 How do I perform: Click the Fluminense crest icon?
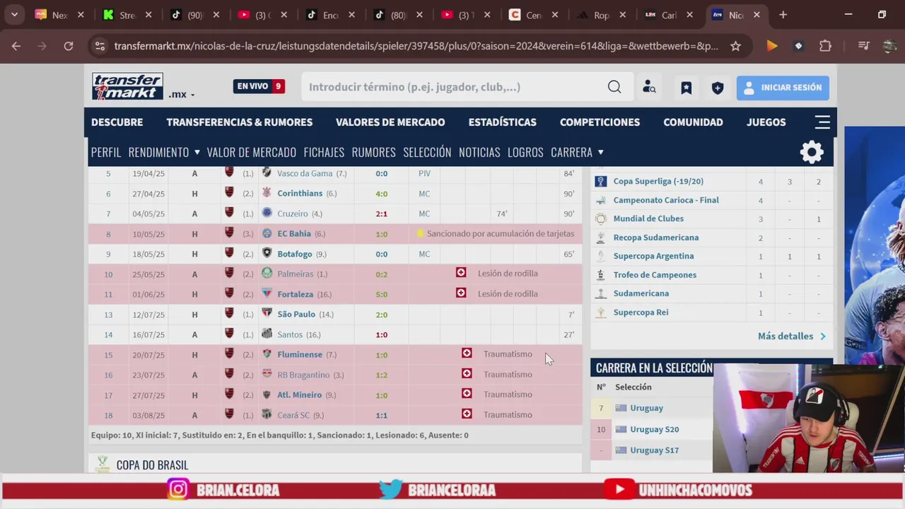pos(267,354)
